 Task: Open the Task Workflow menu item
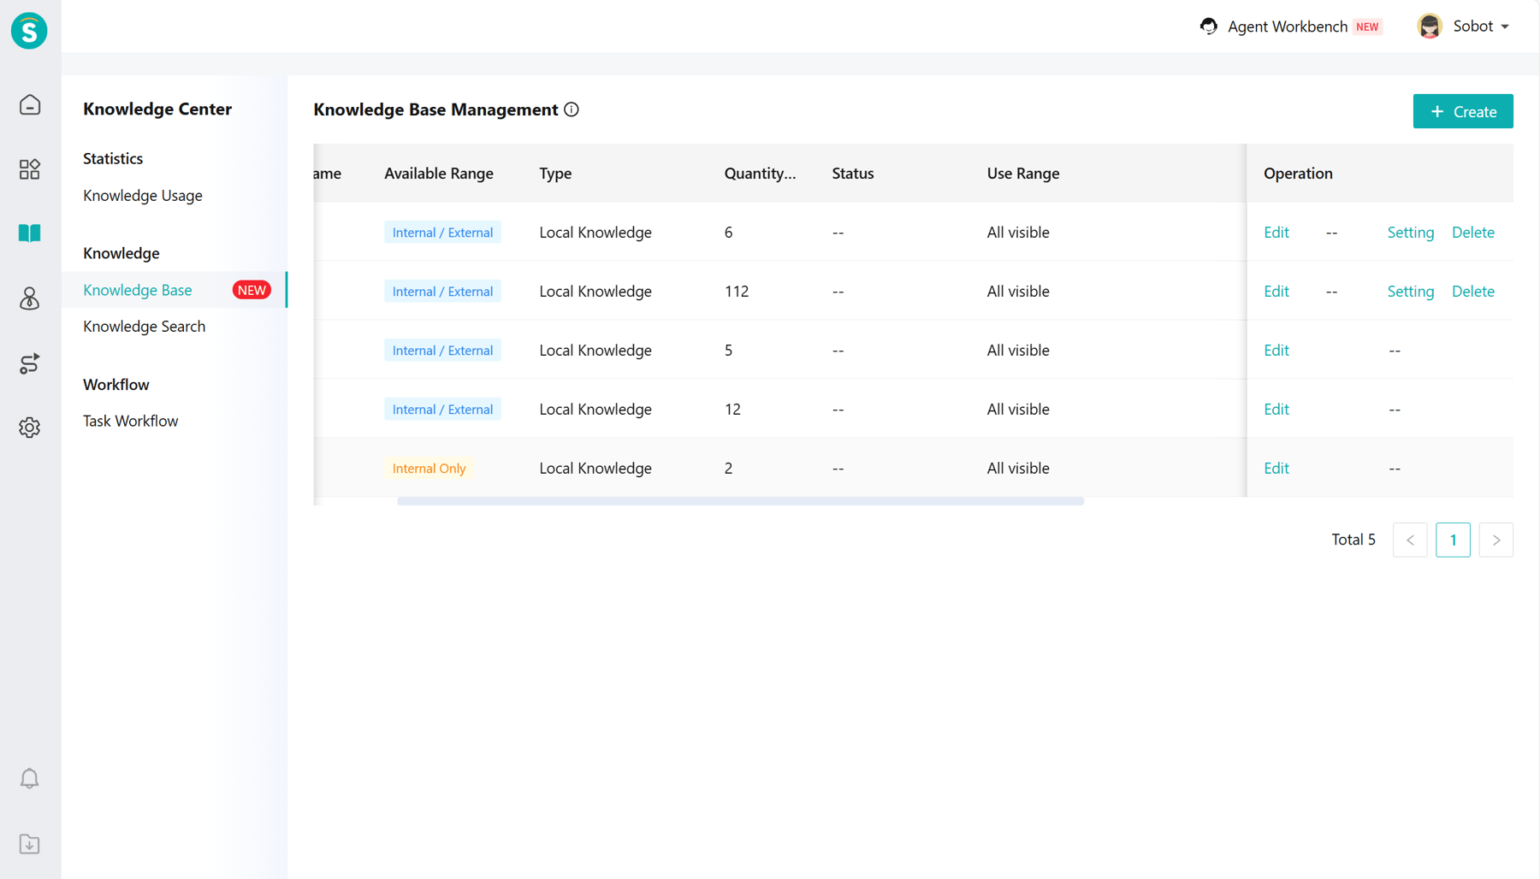pos(130,422)
